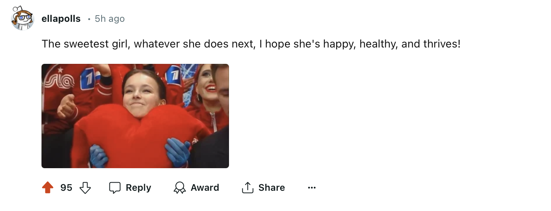Click the vote count 95
This screenshot has width=551, height=211.
pos(66,188)
